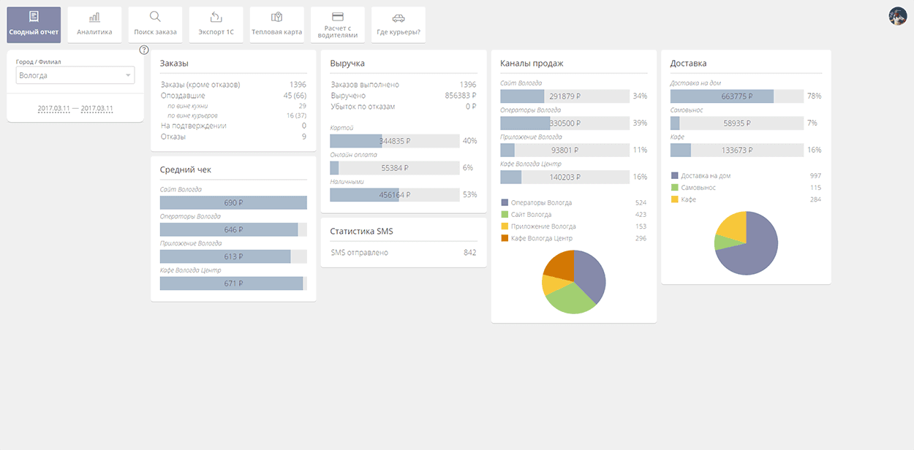The image size is (914, 450).
Task: Click the Заказы (кроме отказов) label
Action: [x=200, y=85]
